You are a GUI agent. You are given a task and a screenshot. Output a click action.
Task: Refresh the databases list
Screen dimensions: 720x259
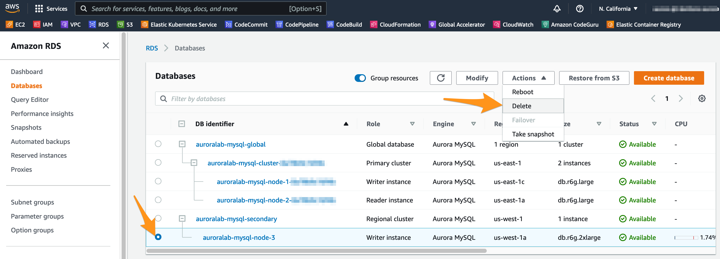440,78
